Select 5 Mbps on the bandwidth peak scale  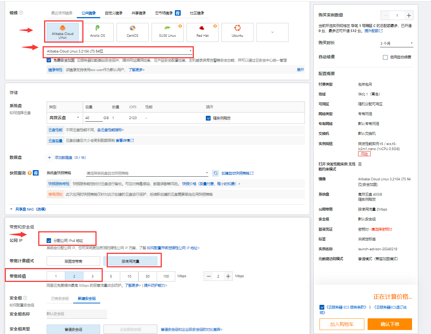tap(111, 276)
